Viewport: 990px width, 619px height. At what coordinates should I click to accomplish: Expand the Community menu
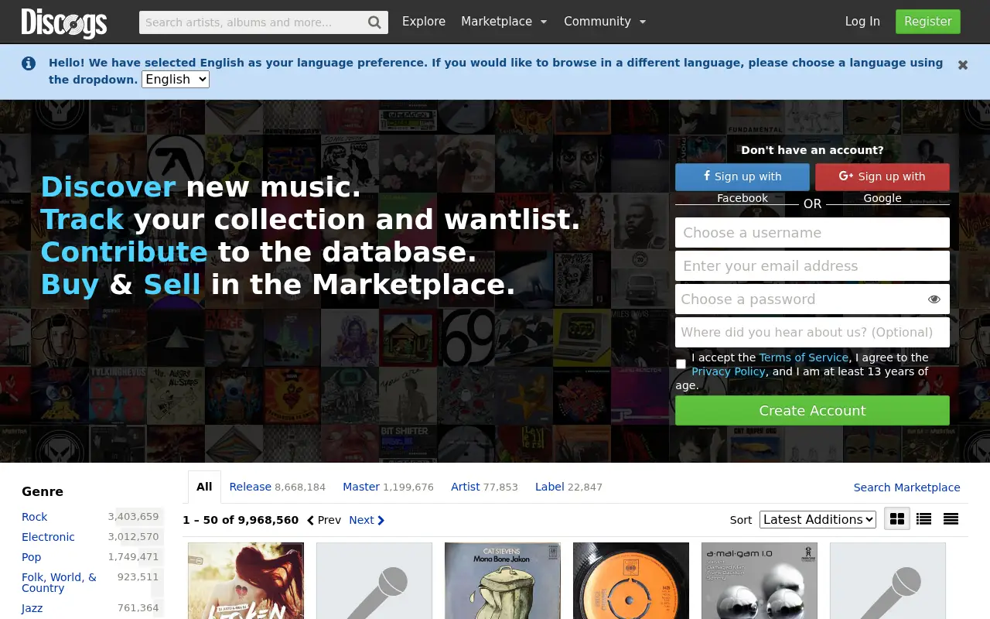click(605, 22)
